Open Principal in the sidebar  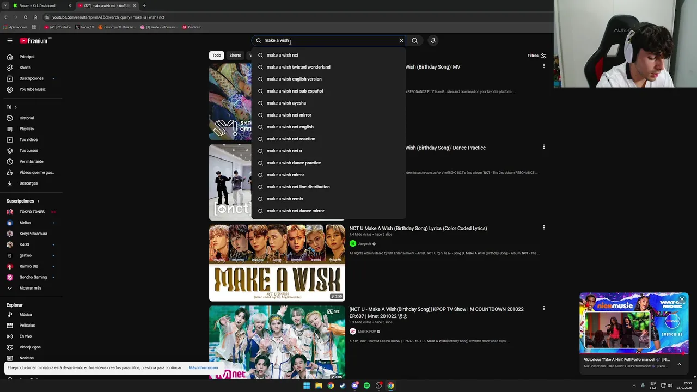coord(32,57)
